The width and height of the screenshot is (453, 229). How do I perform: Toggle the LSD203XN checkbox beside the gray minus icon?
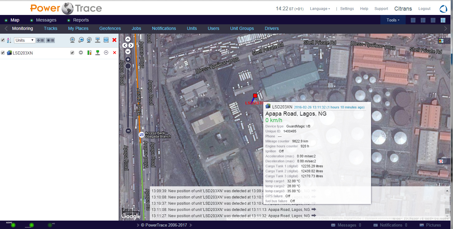[x=72, y=53]
